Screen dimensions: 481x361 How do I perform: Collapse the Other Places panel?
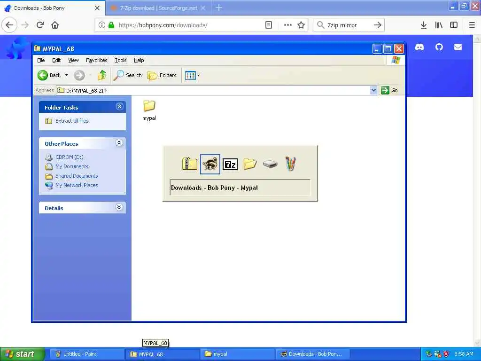click(x=119, y=143)
